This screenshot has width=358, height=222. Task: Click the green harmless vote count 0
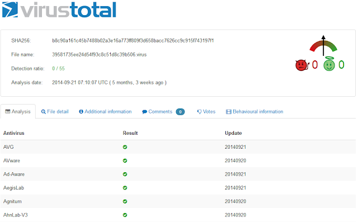point(341,65)
